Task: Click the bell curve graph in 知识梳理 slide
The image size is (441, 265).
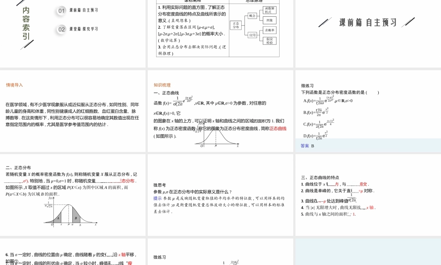Action: (x=217, y=135)
